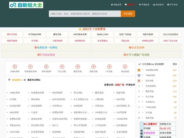Open 元圣导航网 in the recent visitors list

[122, 132]
